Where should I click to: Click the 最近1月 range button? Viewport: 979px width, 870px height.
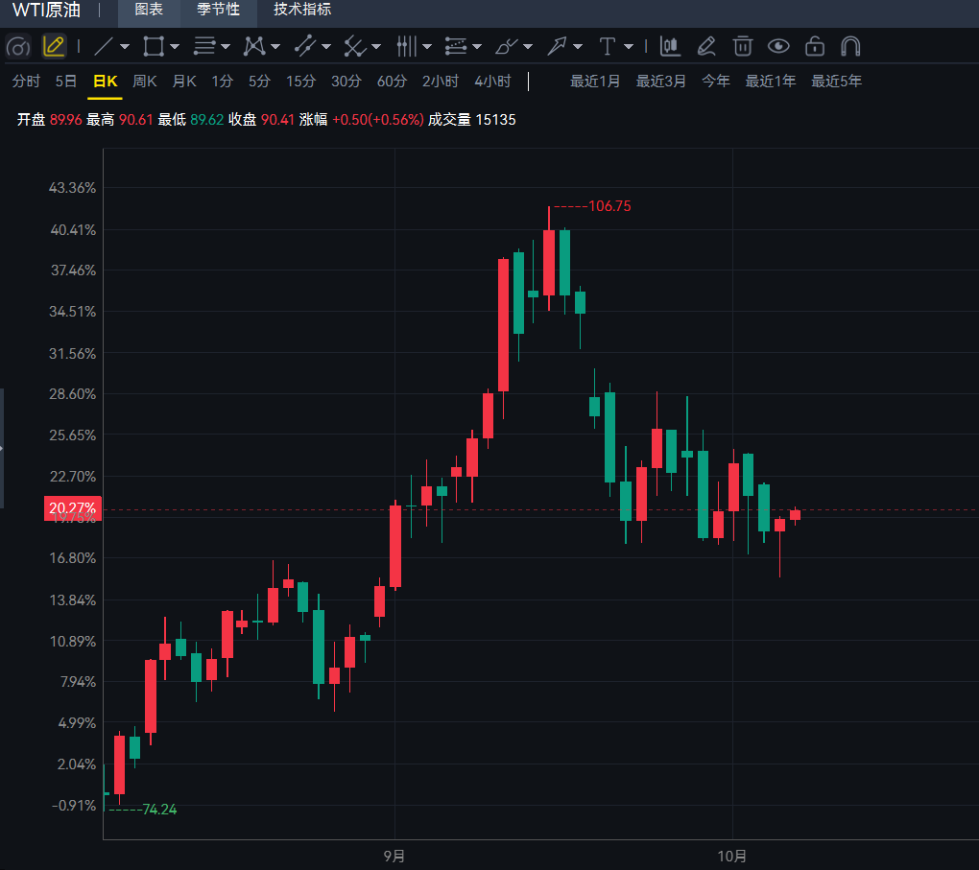pos(595,82)
